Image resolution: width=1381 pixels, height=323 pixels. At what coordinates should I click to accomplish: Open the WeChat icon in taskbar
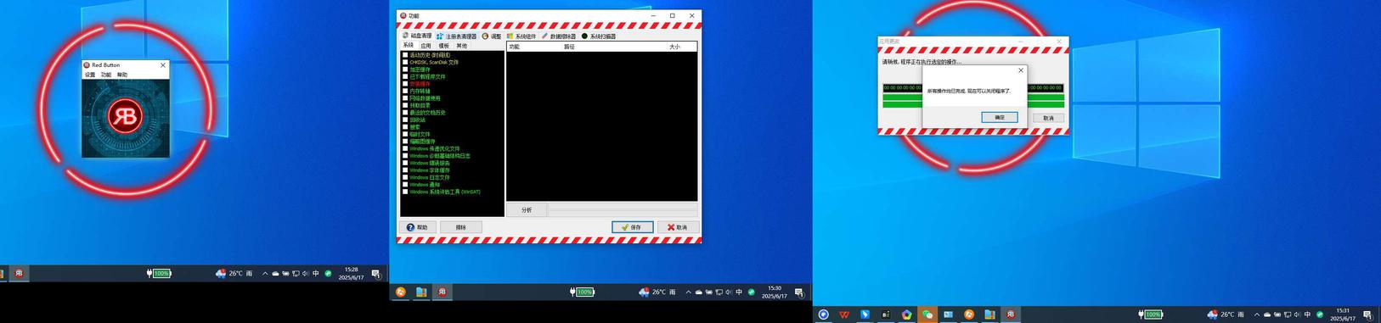coord(927,314)
